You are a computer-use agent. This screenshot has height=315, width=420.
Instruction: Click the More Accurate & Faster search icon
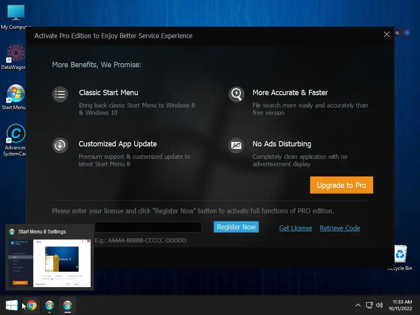(236, 94)
